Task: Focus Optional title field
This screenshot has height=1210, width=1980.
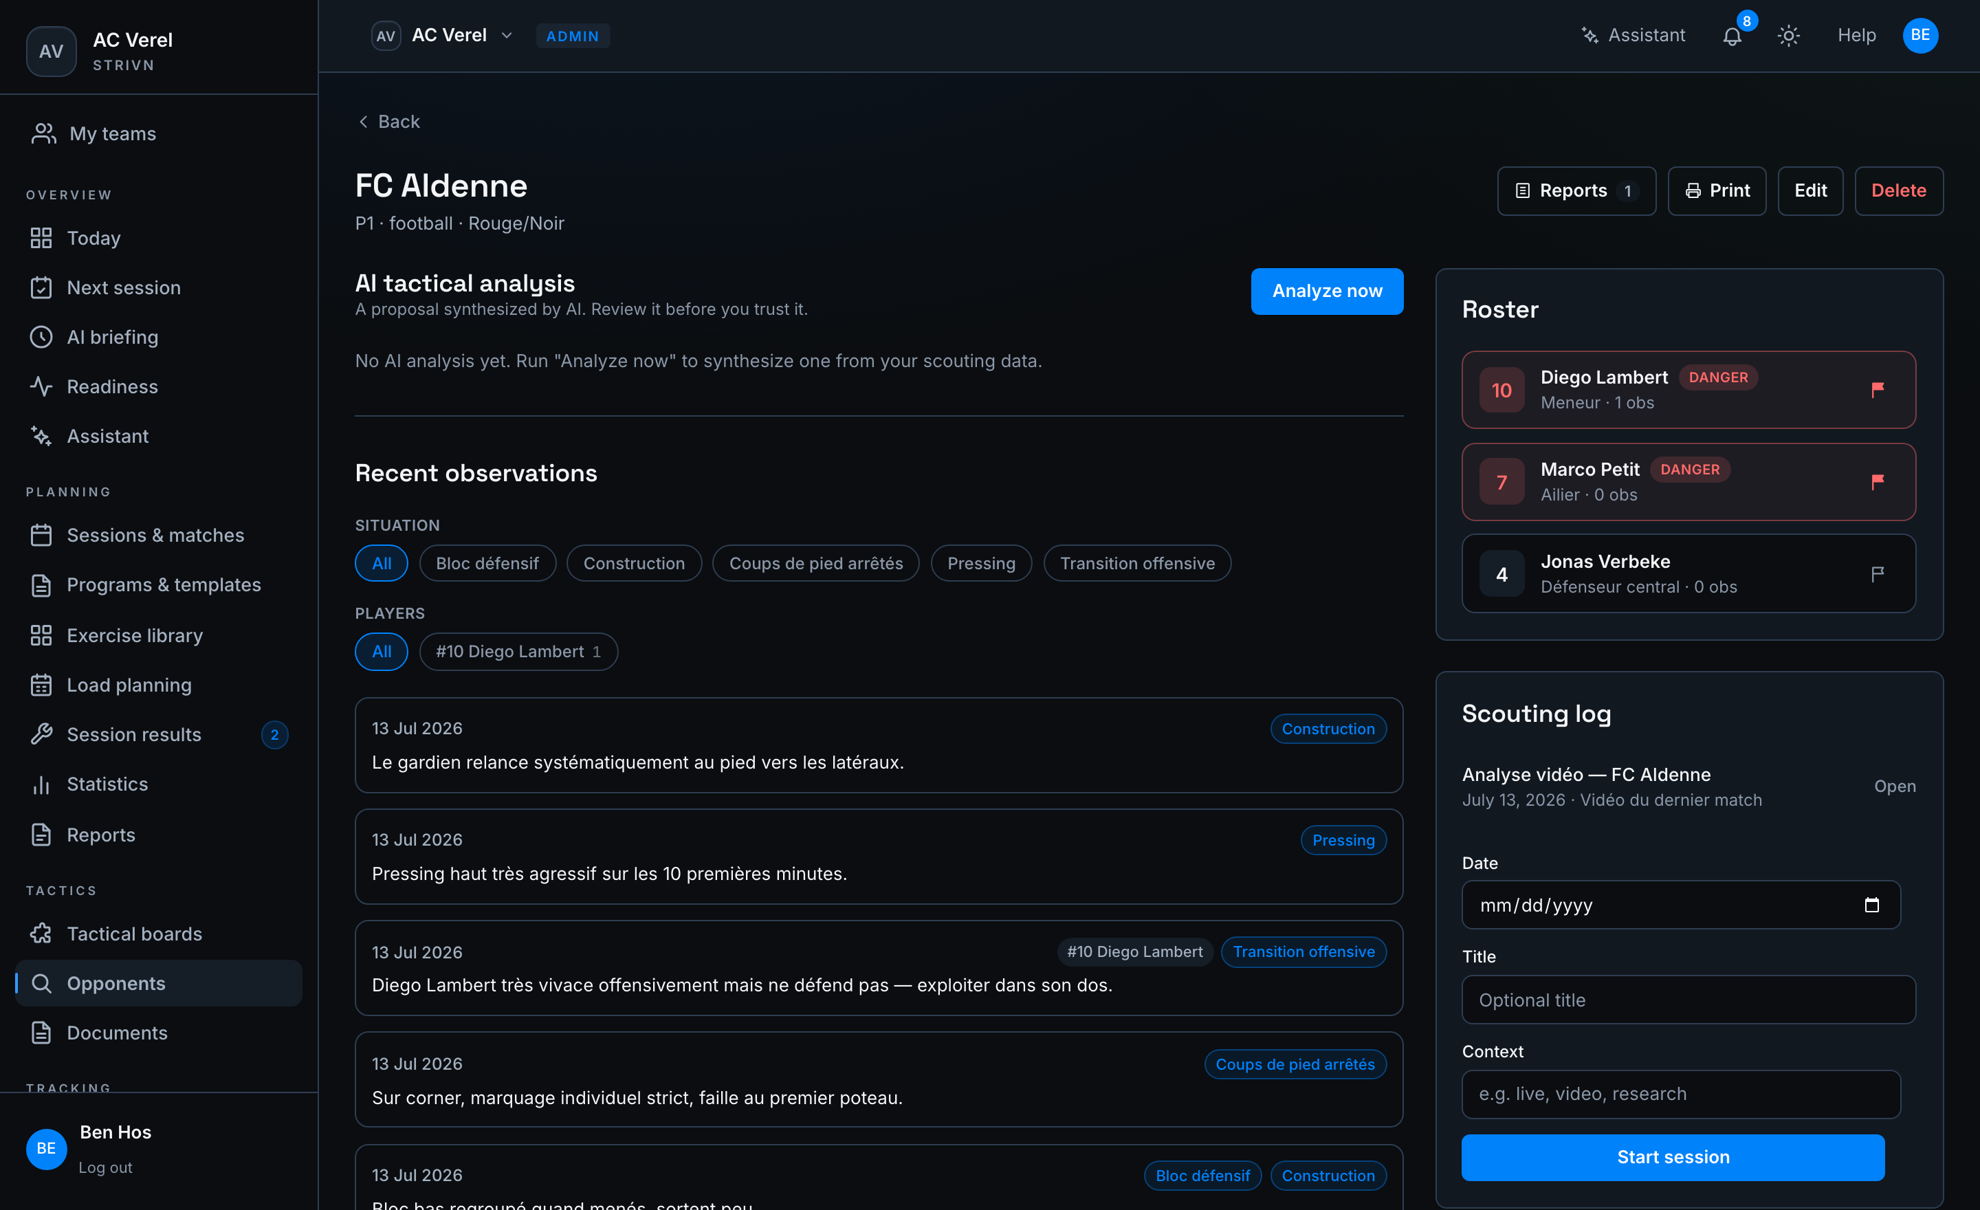Action: coord(1688,1000)
